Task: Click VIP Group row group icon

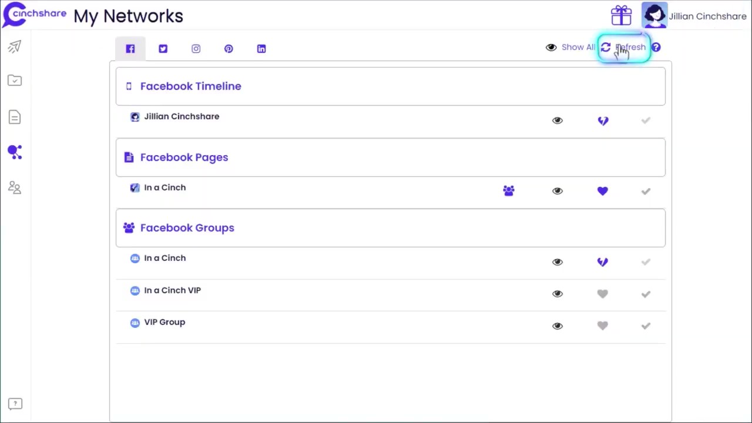Action: click(x=135, y=323)
